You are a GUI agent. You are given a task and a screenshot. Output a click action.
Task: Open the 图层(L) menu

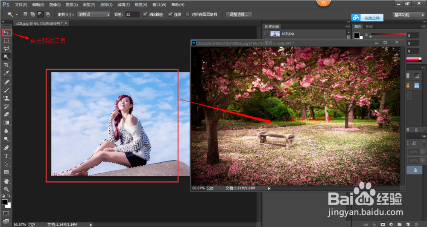click(72, 5)
